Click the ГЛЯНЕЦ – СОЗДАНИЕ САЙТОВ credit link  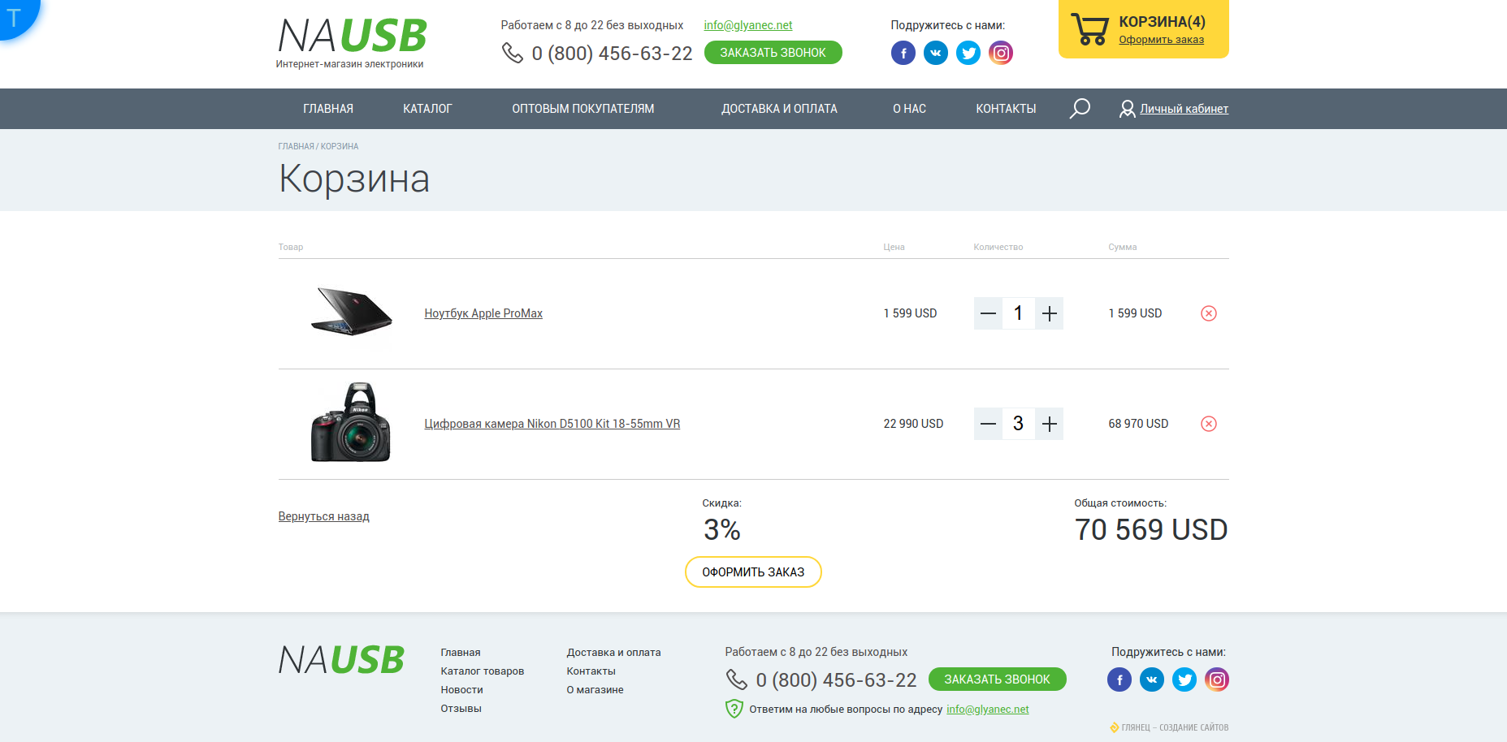(x=1169, y=727)
